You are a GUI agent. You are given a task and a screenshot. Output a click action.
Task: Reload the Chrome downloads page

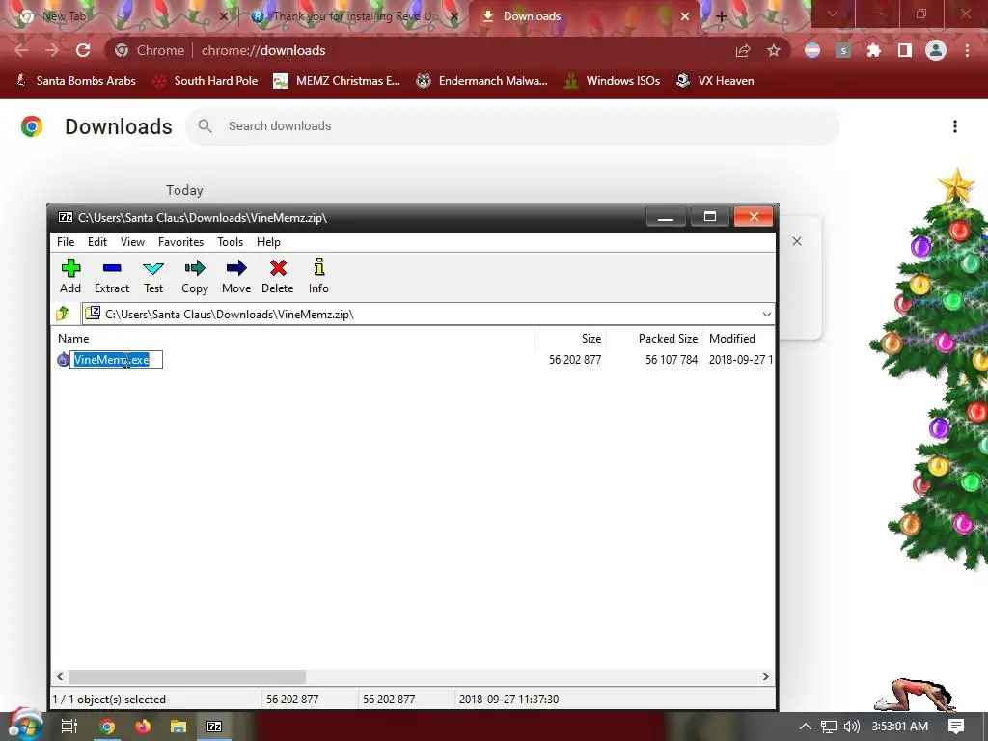tap(83, 50)
